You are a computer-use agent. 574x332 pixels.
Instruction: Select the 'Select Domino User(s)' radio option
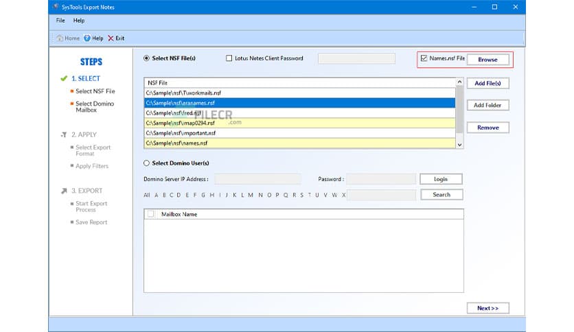(x=146, y=163)
